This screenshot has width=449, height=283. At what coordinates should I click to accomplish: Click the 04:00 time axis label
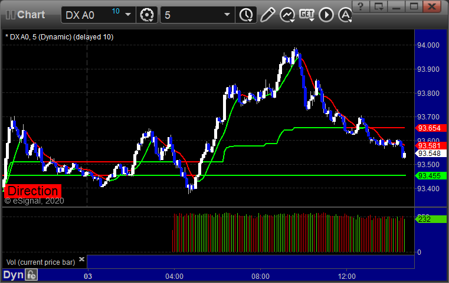tap(175, 277)
